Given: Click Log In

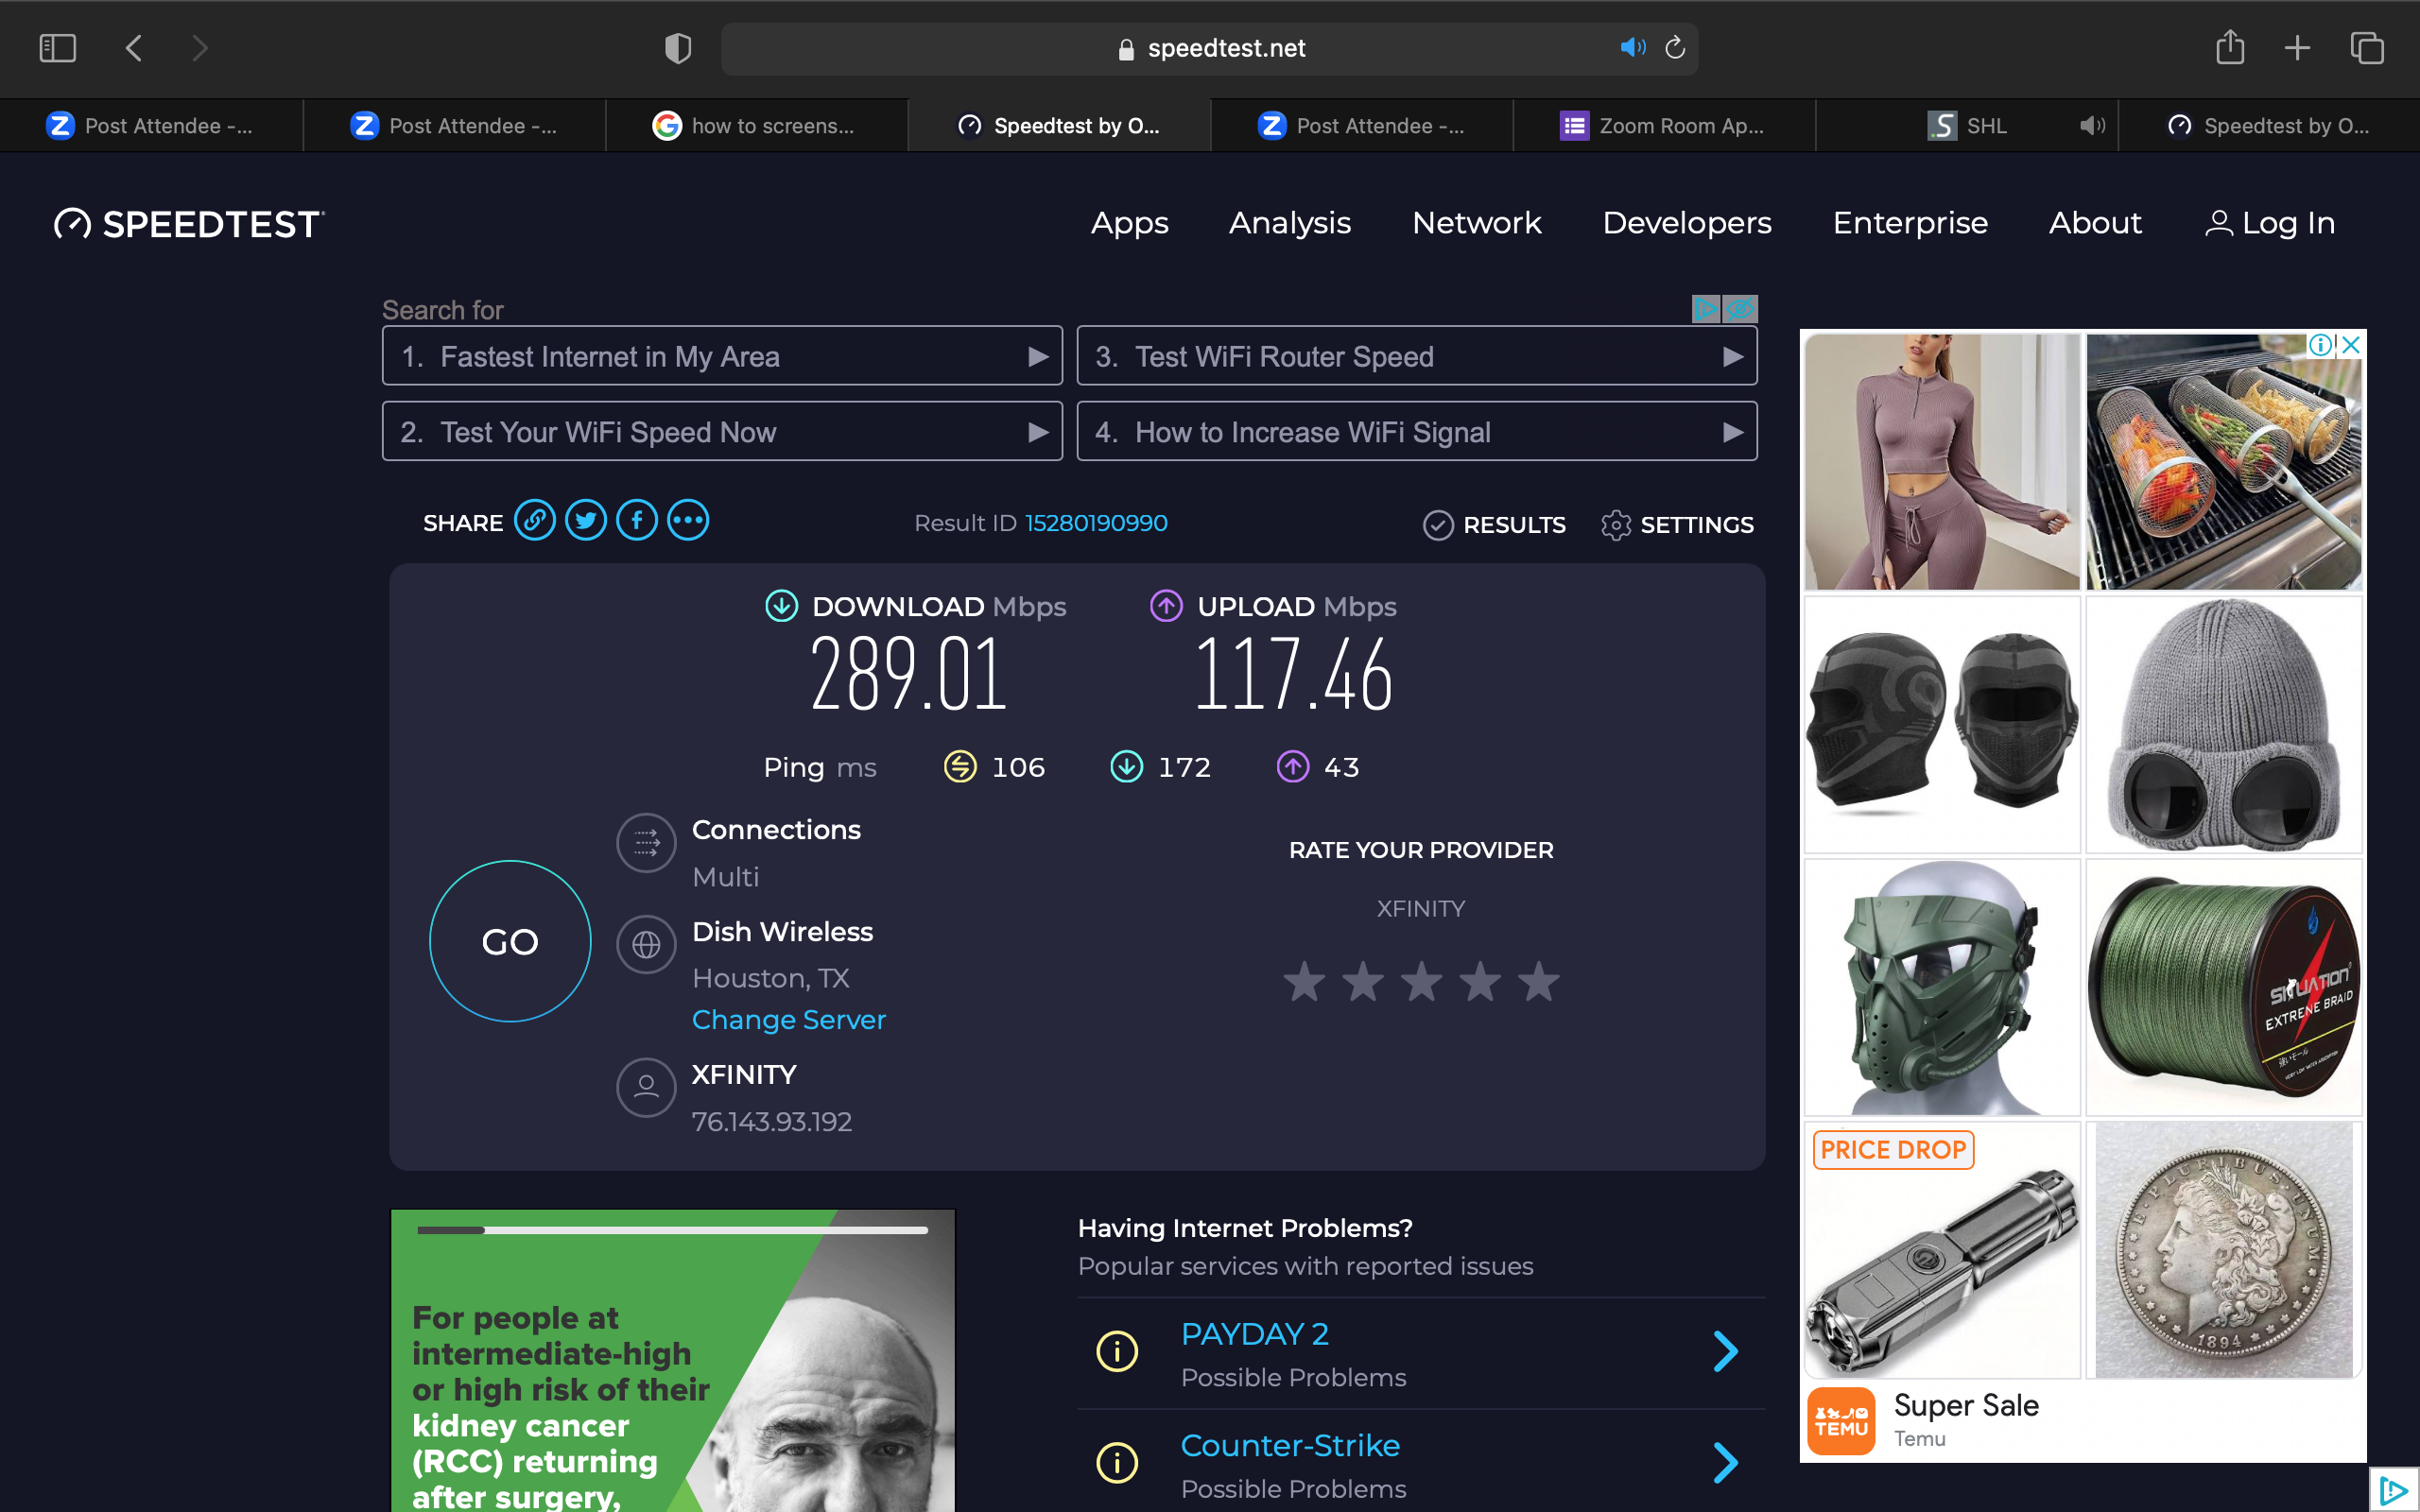Looking at the screenshot, I should [x=2270, y=223].
